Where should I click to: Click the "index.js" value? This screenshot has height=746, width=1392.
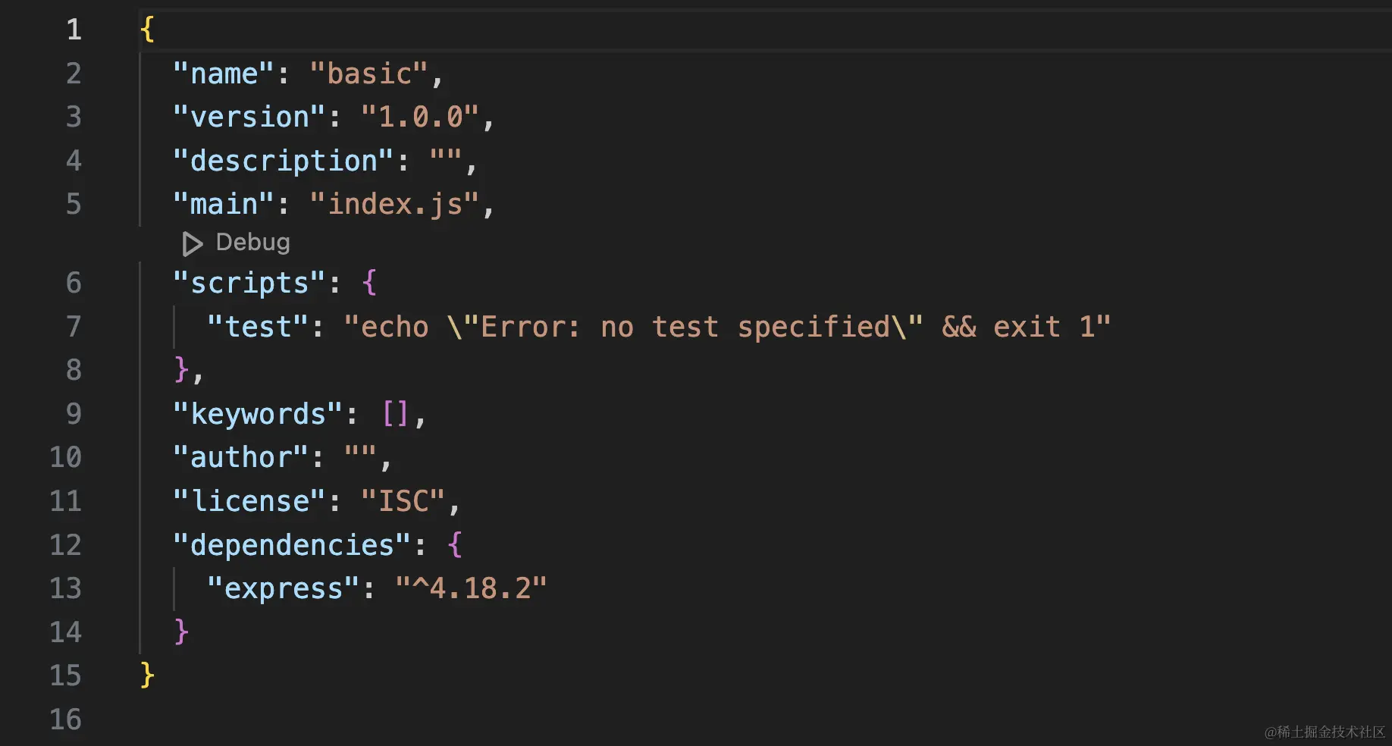(395, 204)
